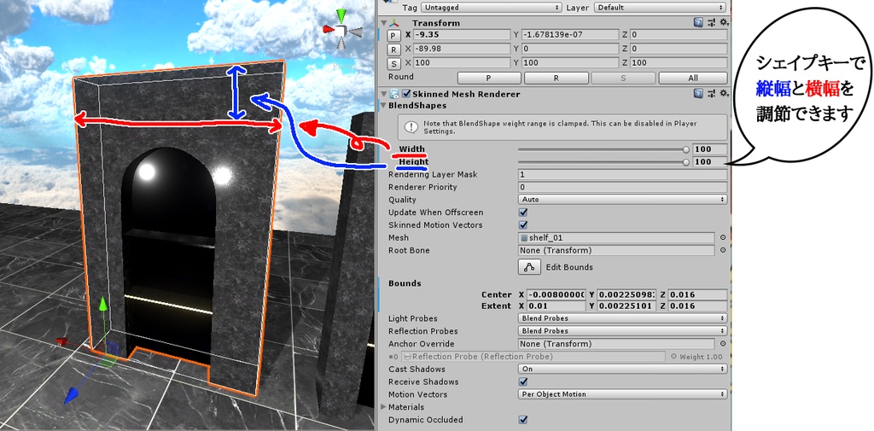Click Scale Z field in Transform
The image size is (874, 431).
679,62
